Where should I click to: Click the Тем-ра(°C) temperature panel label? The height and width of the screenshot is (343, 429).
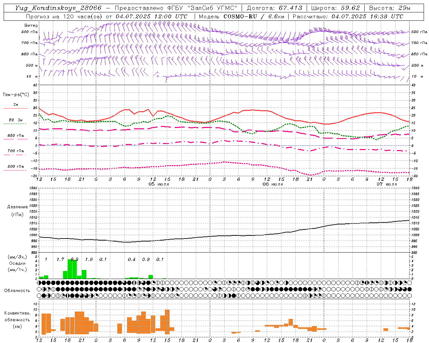click(x=16, y=95)
